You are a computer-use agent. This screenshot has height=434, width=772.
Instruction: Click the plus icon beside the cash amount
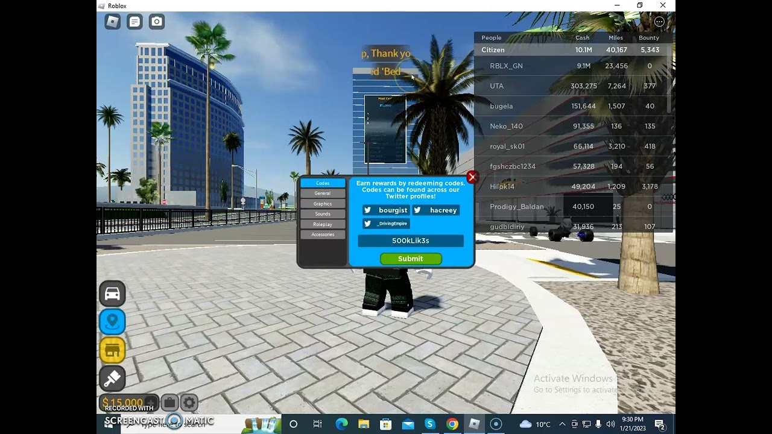pyautogui.click(x=151, y=403)
